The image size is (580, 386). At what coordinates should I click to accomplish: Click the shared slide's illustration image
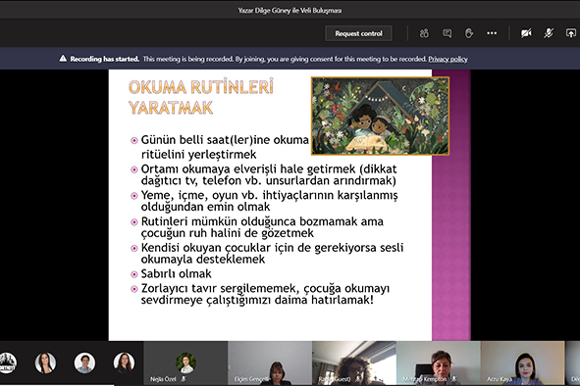click(x=380, y=116)
